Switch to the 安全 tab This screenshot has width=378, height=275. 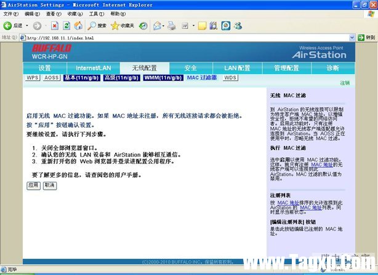[191, 68]
